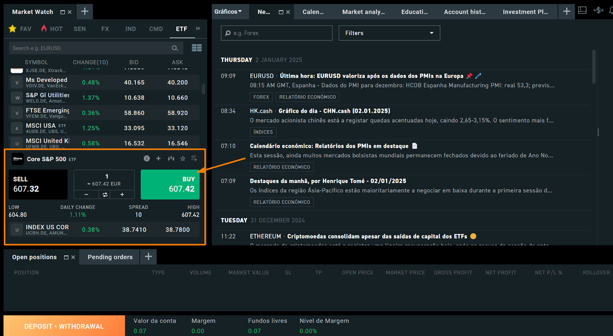The image size is (613, 336).
Task: Show more Market Watch categories via double-arrow
Action: click(198, 28)
